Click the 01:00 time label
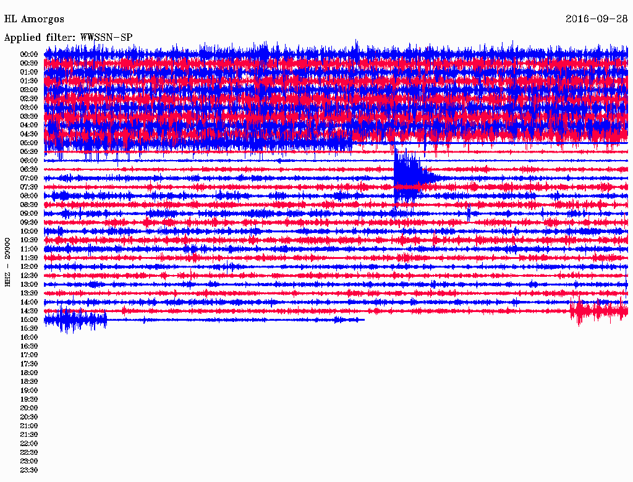 click(x=29, y=72)
